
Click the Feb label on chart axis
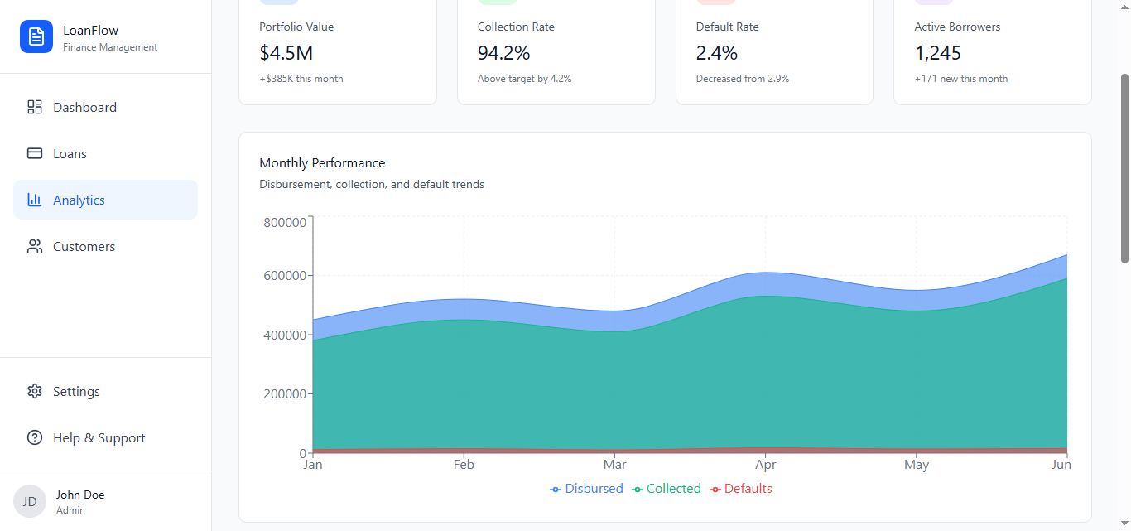pos(464,465)
